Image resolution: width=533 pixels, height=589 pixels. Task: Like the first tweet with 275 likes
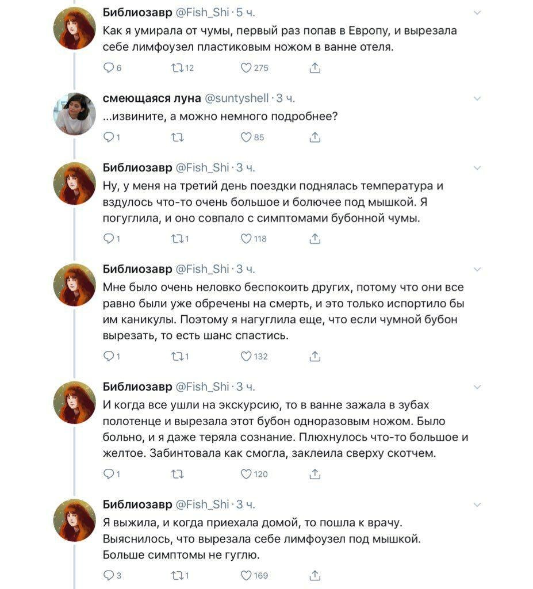coord(246,68)
